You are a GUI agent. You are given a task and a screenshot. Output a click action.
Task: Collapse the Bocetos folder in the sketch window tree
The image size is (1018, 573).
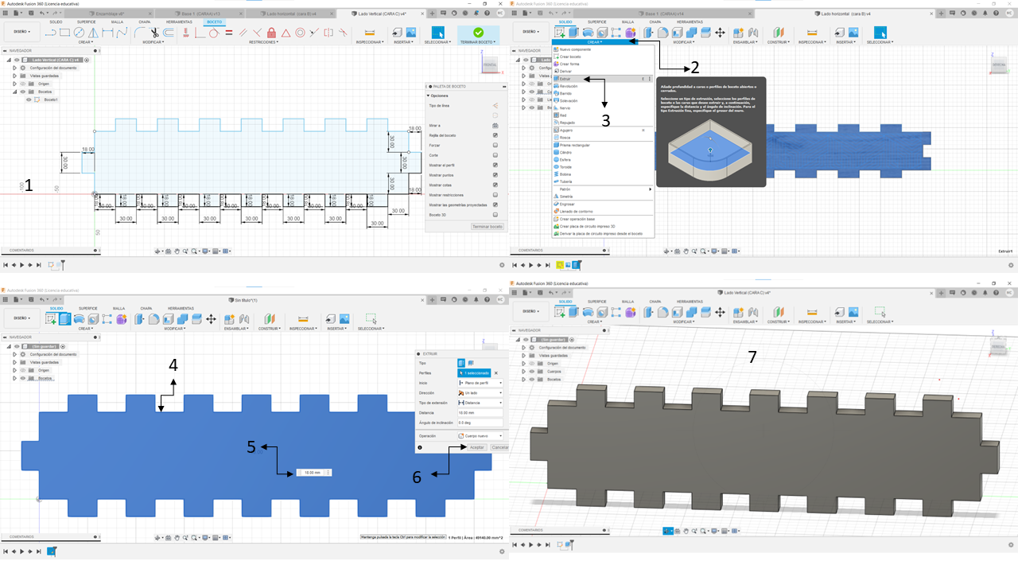coord(14,92)
